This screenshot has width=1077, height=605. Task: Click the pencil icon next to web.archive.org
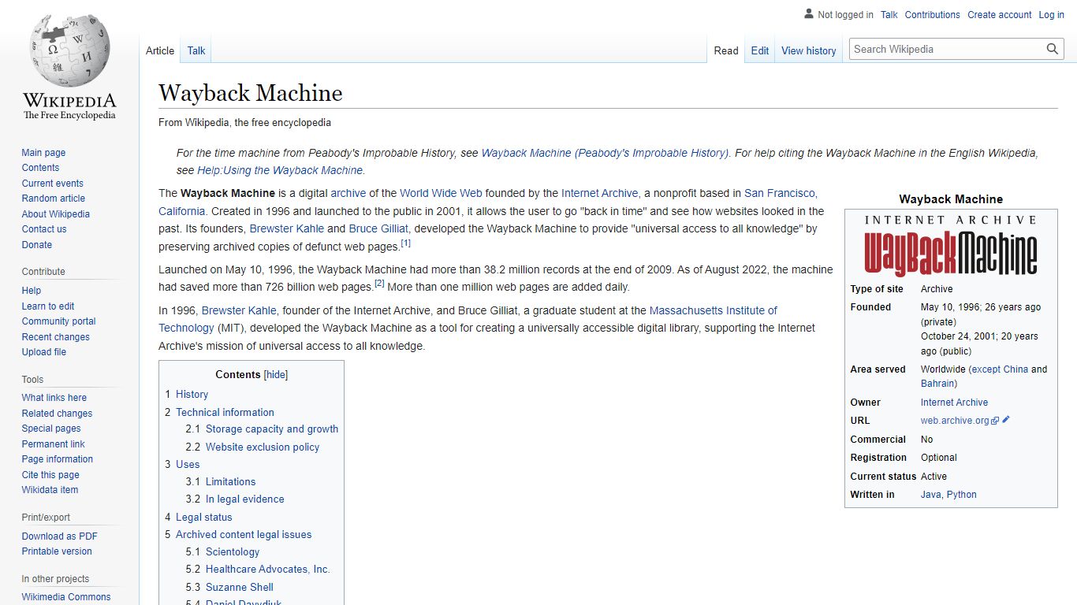pos(1006,420)
